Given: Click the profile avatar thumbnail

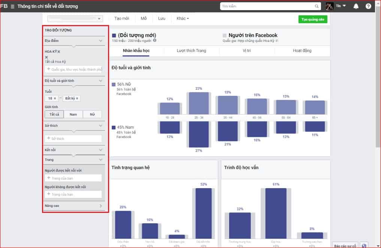Looking at the screenshot, I should coord(329,6).
